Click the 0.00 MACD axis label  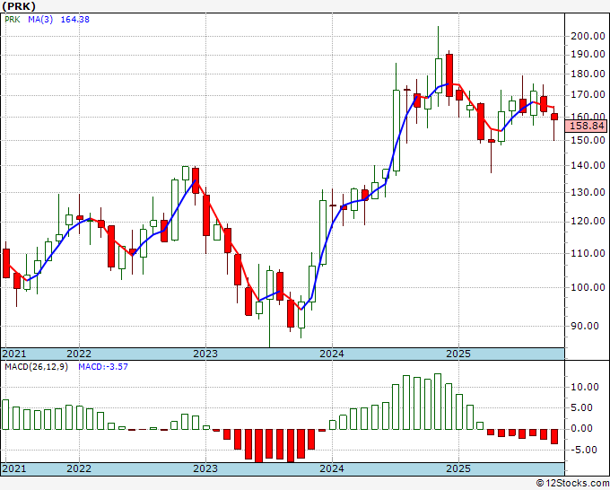tap(585, 428)
